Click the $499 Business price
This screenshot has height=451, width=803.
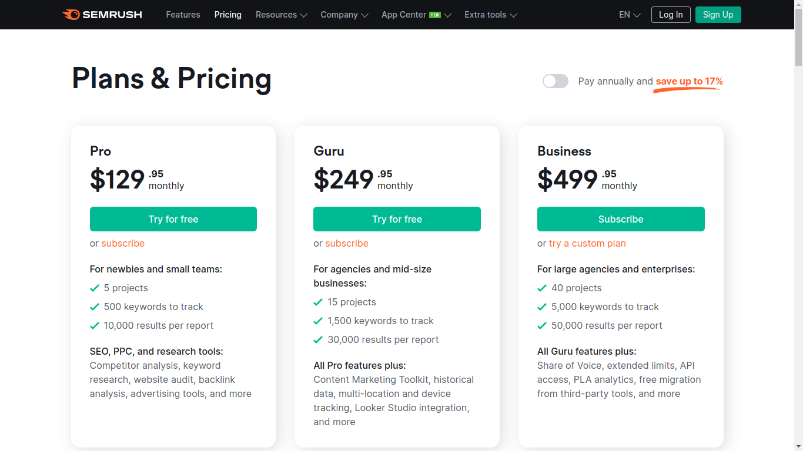[x=567, y=180]
